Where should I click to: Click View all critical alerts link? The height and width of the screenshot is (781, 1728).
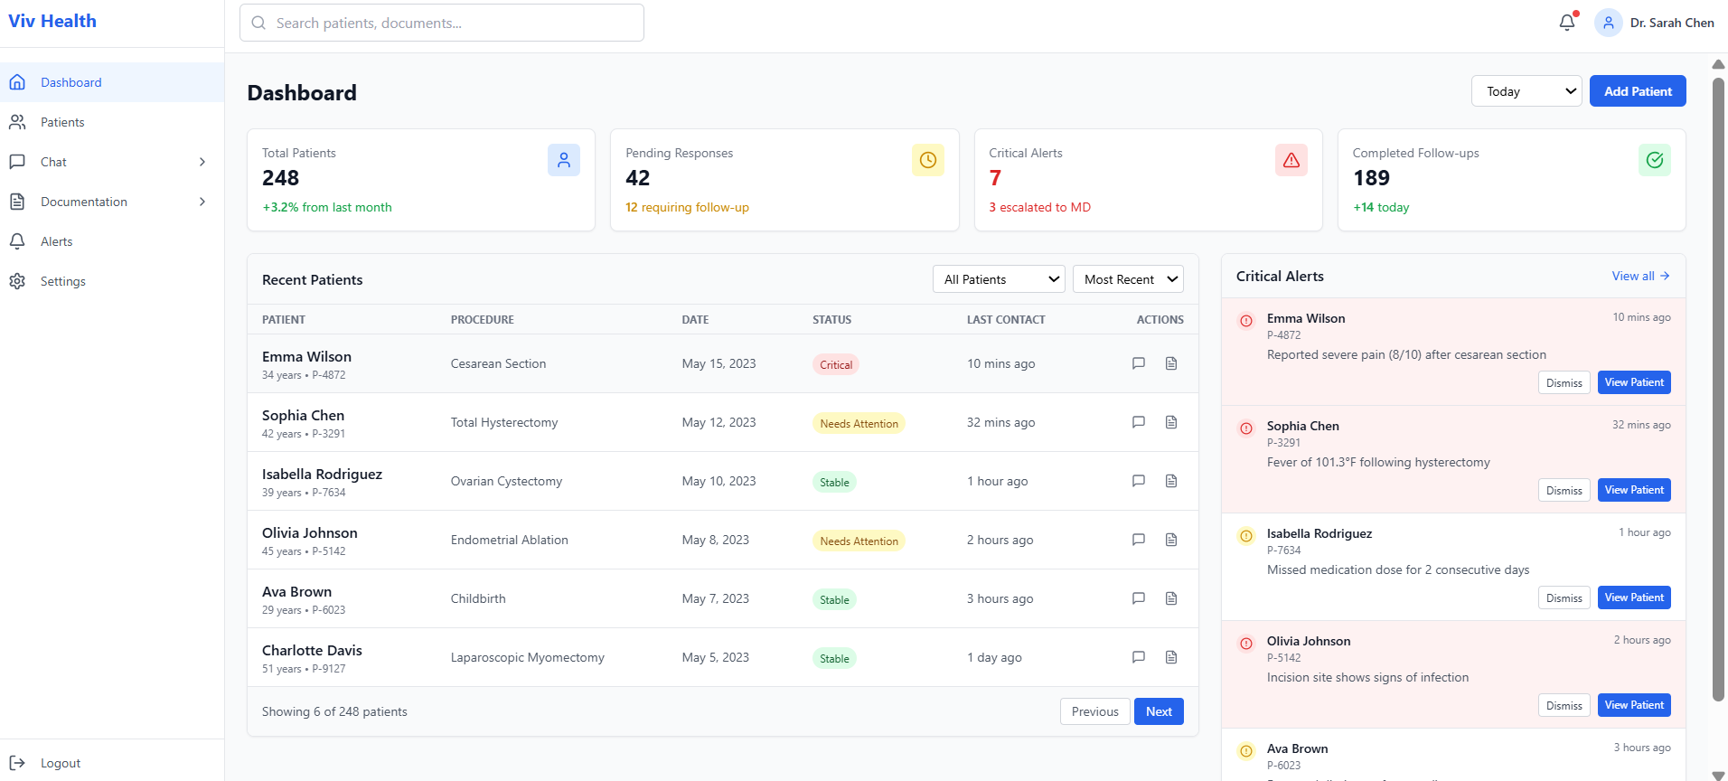point(1640,276)
